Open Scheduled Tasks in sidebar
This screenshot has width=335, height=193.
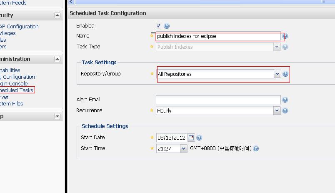pos(16,90)
